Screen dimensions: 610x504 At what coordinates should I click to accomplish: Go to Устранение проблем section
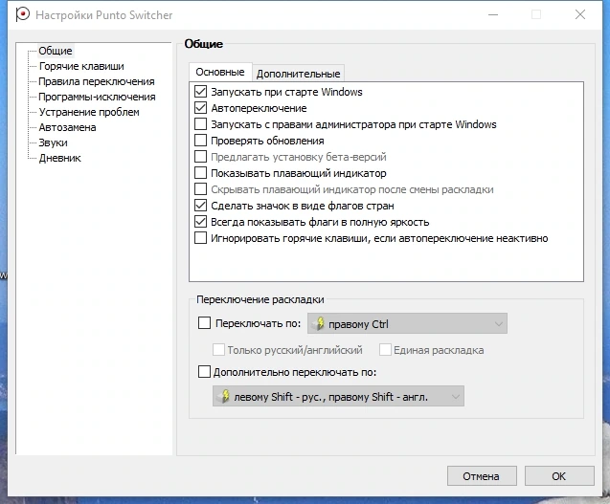(89, 112)
